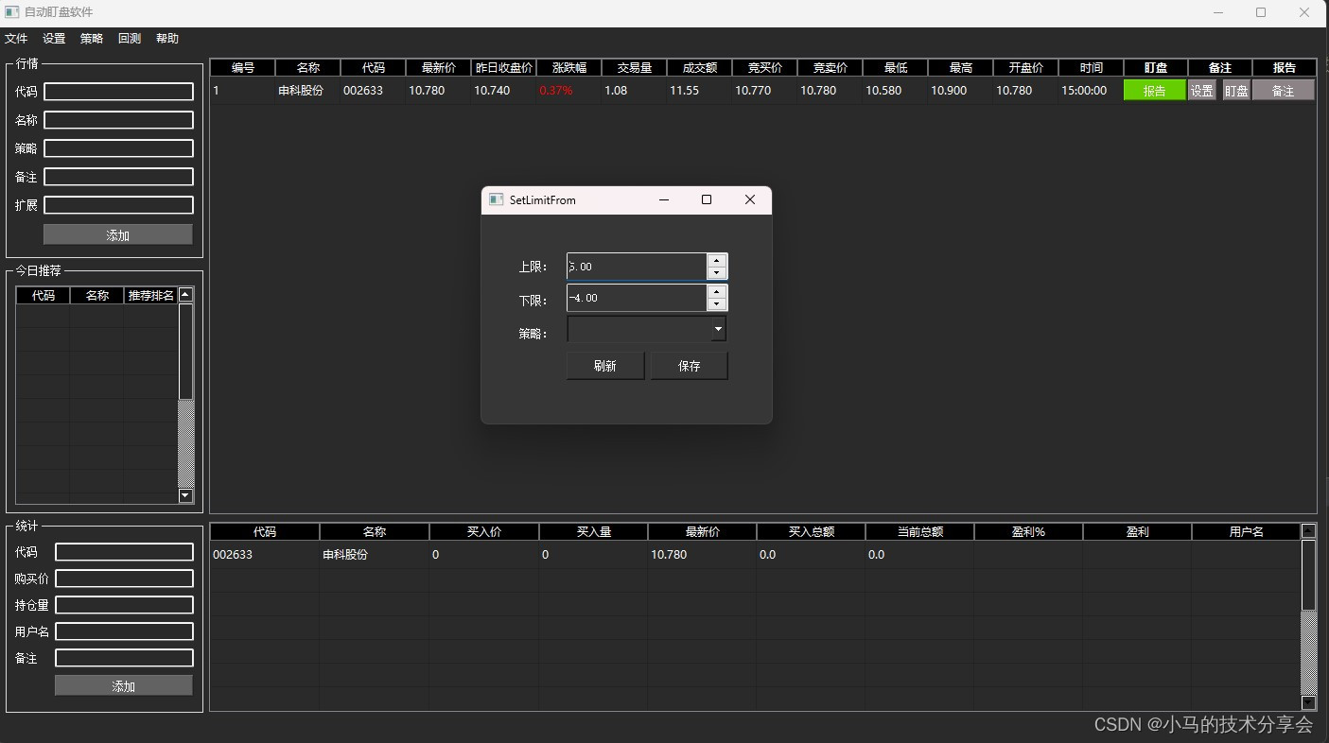Screen dimensions: 1329x743
Task: Minimize the SetLimitFrom dialog
Action: click(664, 199)
